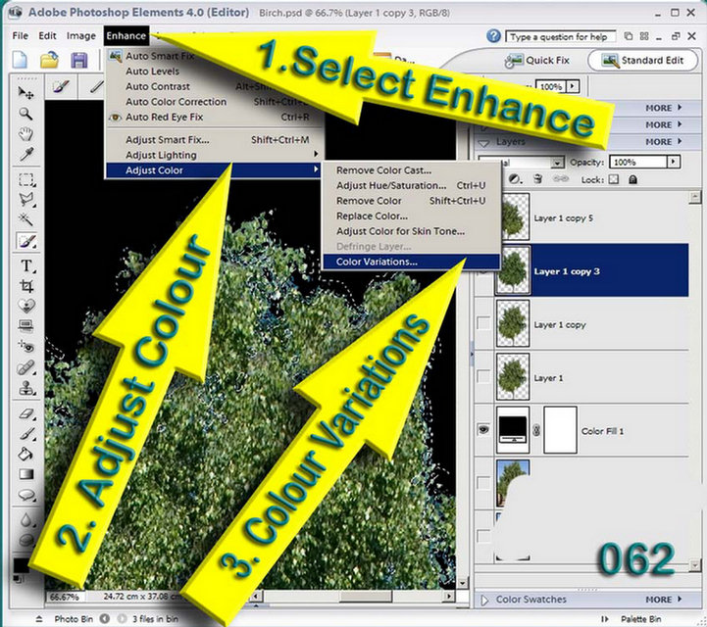Viewport: 707px width, 627px height.
Task: Open the Adjust Lighting submenu
Action: 215,155
